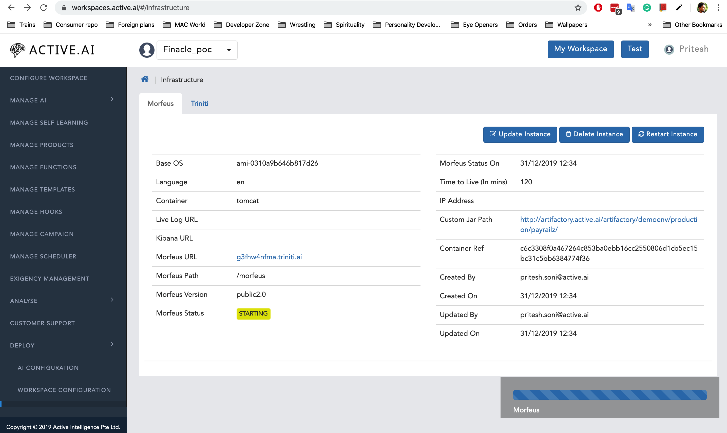Click the Pritesh username
Image resolution: width=727 pixels, height=433 pixels.
(694, 49)
